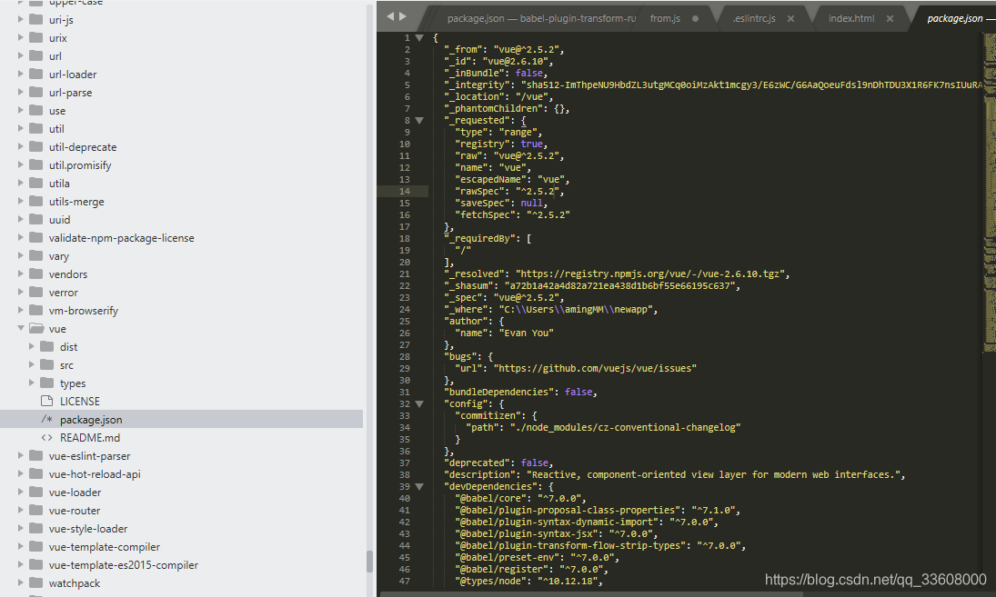Click the url-parse folder icon
The height and width of the screenshot is (597, 996).
[x=36, y=92]
